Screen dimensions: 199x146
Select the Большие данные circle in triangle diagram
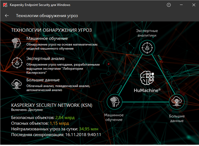pyautogui.click(x=177, y=102)
